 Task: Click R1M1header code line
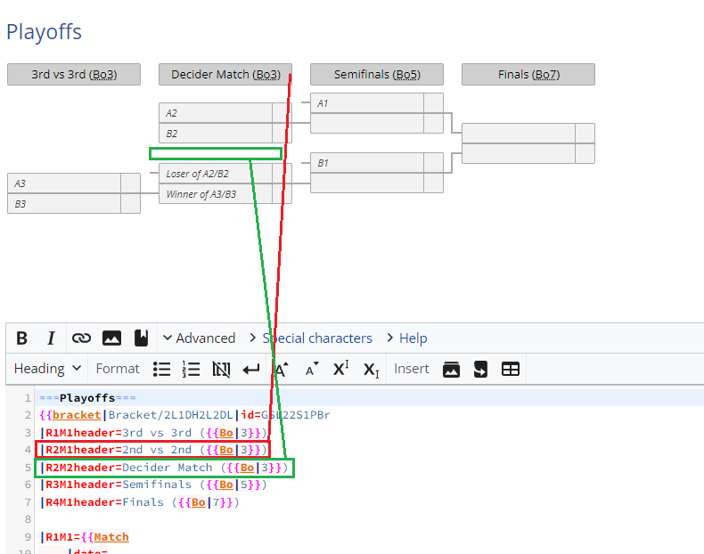[x=153, y=433]
